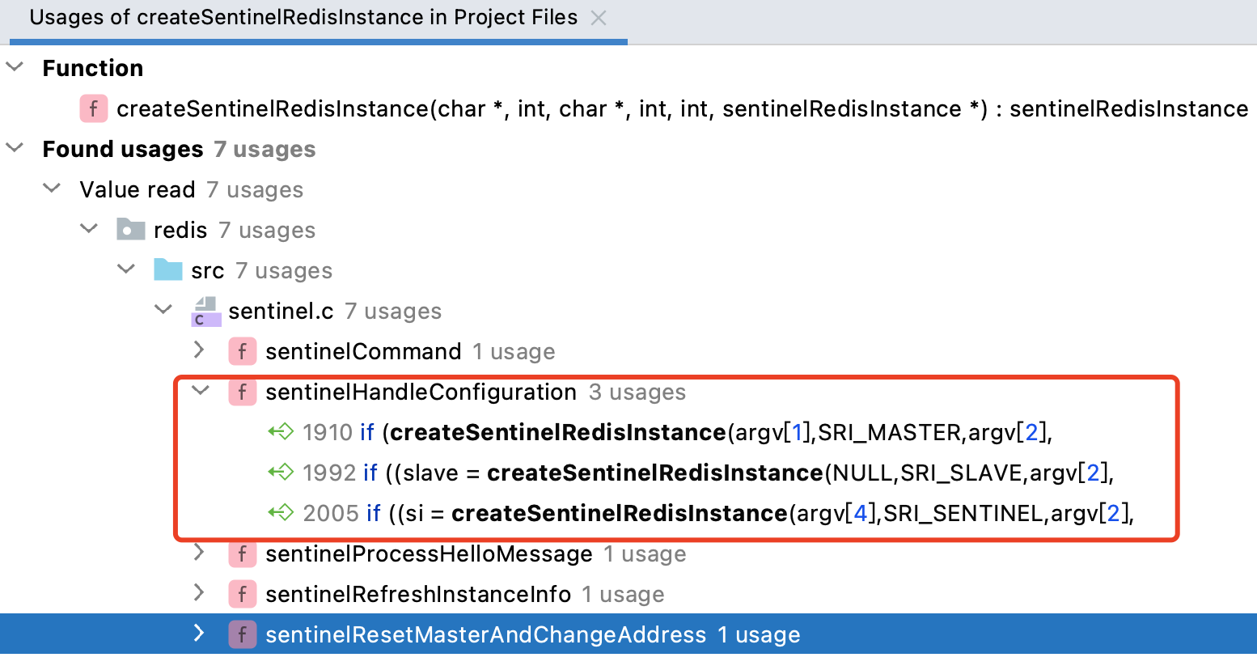
Task: Click the blue src folder icon
Action: coord(168,269)
